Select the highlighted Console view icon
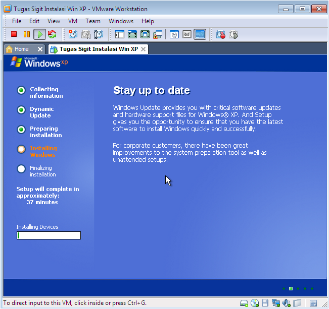 (200, 34)
